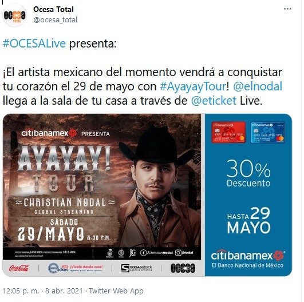Click the Ocesa Total profile avatar
Image resolution: width=304 pixels, height=302 pixels.
click(14, 15)
